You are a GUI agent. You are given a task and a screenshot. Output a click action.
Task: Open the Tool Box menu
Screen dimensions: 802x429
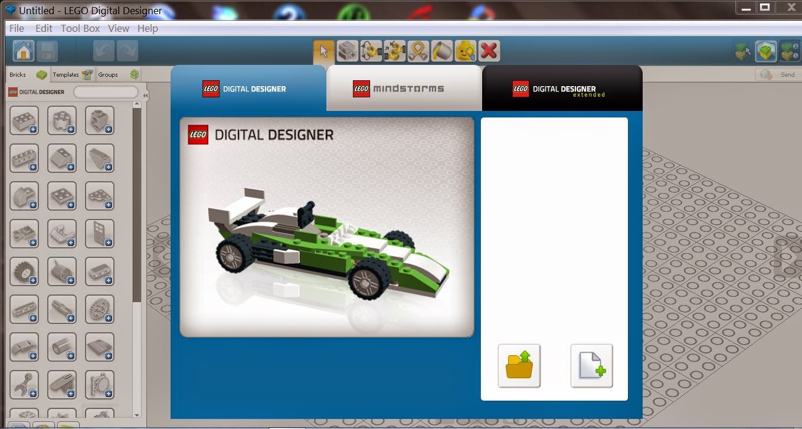[80, 28]
